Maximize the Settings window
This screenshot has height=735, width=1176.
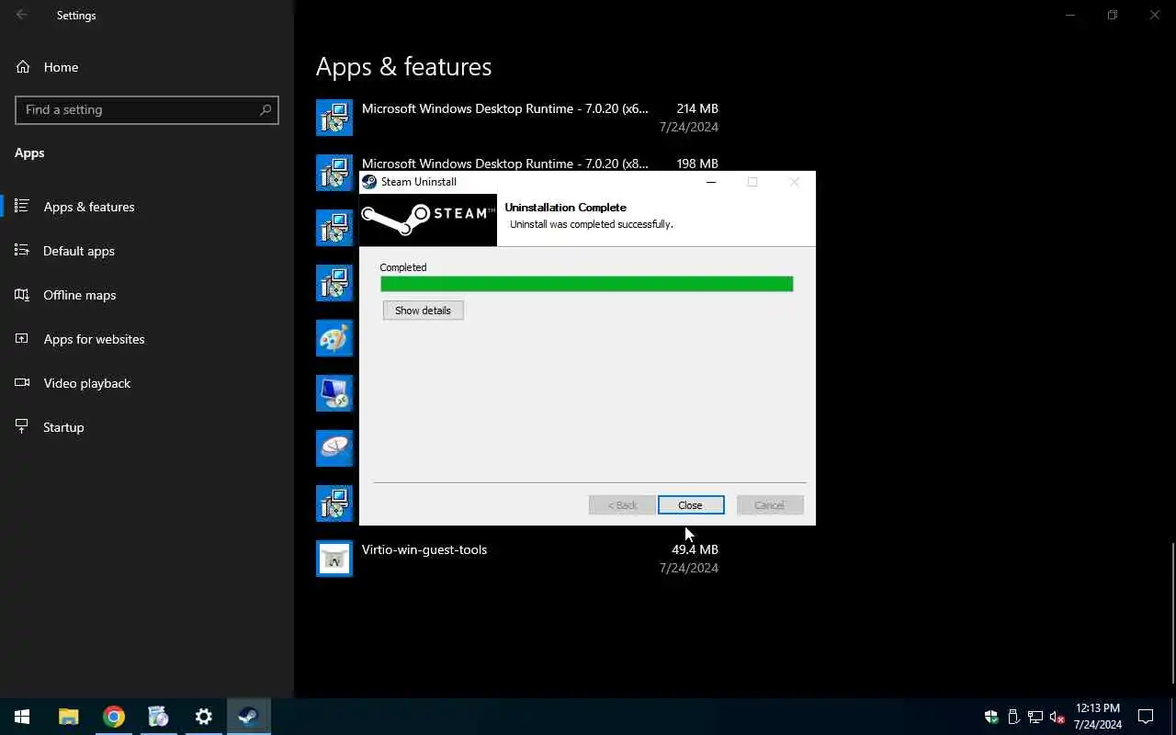click(1112, 15)
